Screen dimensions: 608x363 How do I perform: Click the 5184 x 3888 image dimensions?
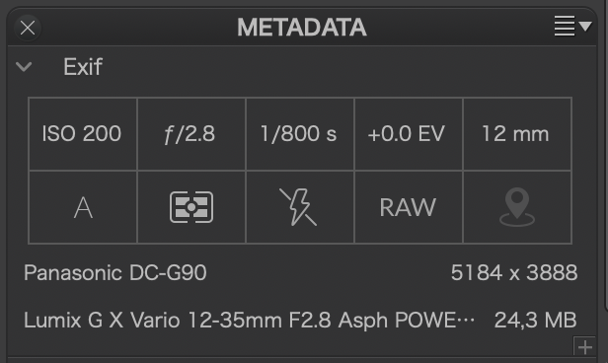click(x=514, y=272)
